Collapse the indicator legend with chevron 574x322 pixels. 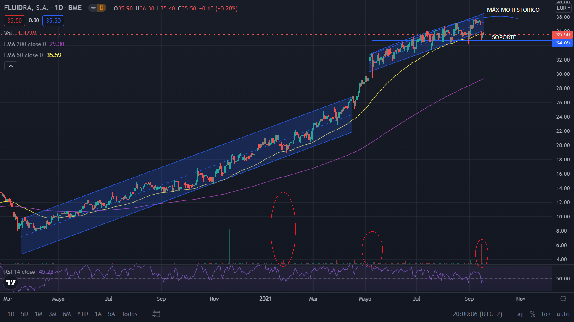pyautogui.click(x=11, y=66)
